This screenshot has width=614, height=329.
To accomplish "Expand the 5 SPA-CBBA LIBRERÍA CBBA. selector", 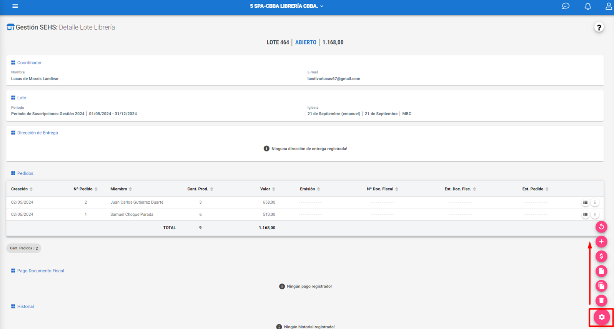I will tap(286, 6).
